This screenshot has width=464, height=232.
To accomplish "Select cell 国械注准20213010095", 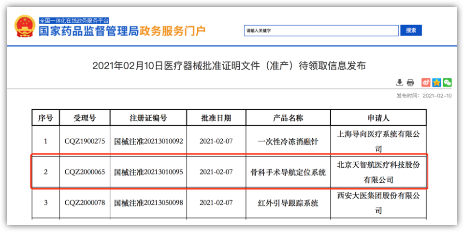I will point(148,172).
